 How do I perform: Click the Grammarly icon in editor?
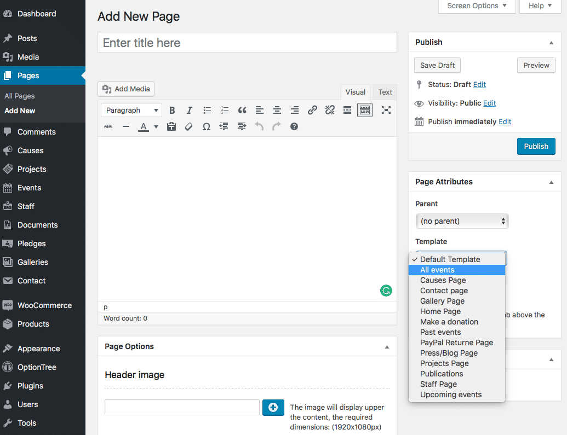pyautogui.click(x=386, y=291)
